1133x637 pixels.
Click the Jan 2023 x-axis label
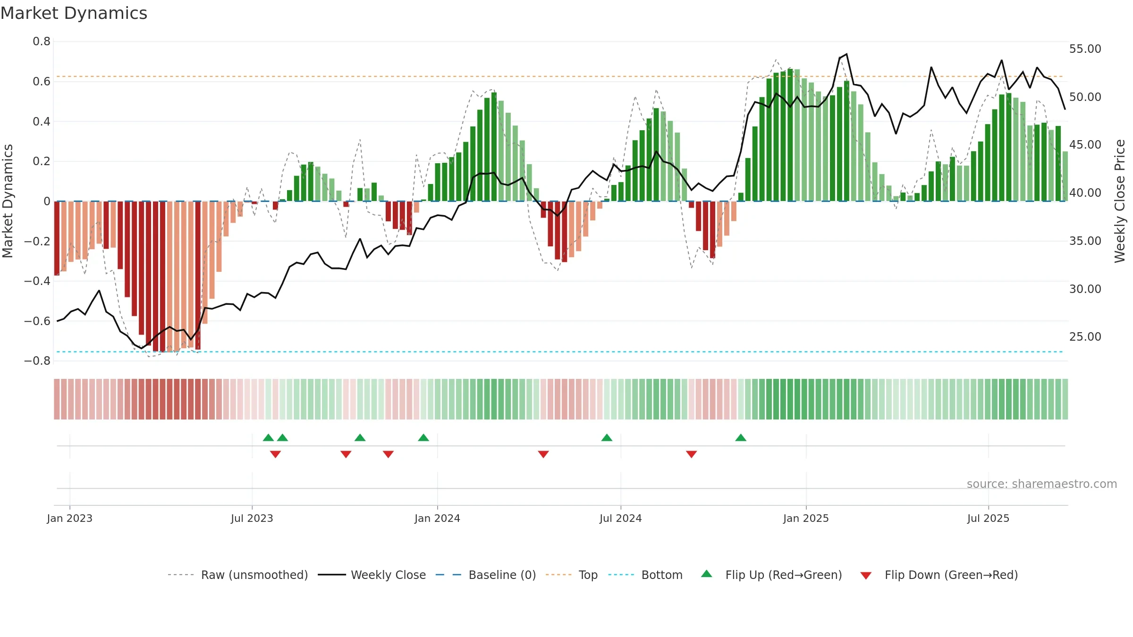(x=70, y=518)
